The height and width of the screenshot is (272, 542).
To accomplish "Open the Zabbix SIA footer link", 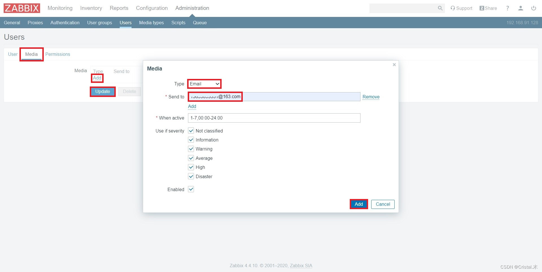I will [301, 266].
